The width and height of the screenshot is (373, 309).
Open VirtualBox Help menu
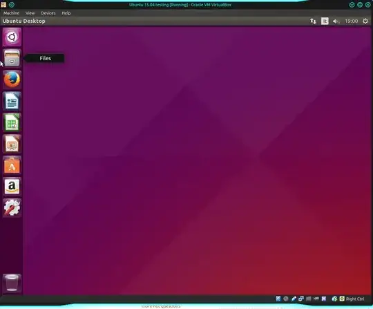(x=66, y=13)
